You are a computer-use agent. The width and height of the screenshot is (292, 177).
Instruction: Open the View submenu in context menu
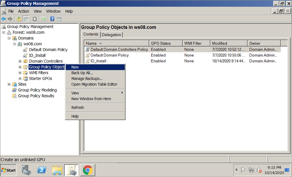(95, 93)
